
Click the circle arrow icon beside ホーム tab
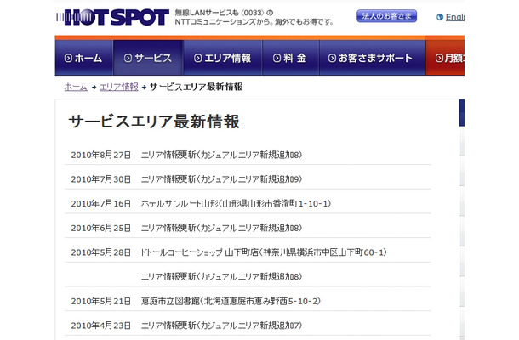(68, 58)
